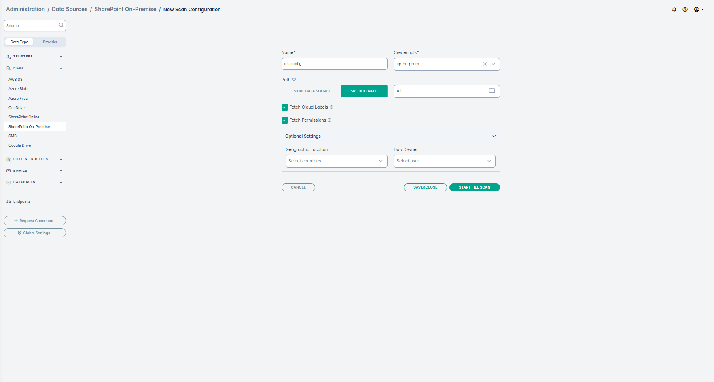
Task: Click info icon beside Fetch Cloud Labels
Action: click(x=331, y=107)
